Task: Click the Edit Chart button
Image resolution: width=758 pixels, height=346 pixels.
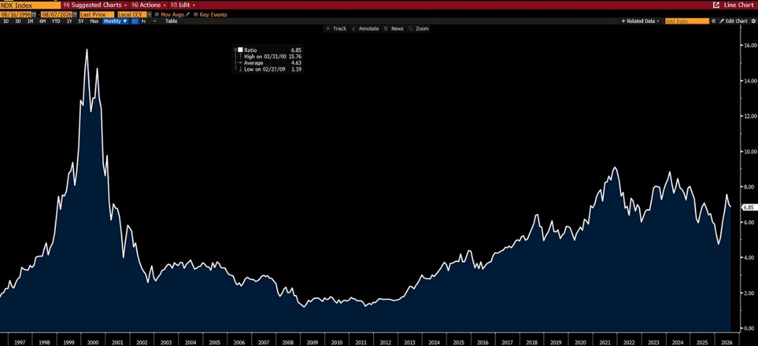Action: (733, 21)
